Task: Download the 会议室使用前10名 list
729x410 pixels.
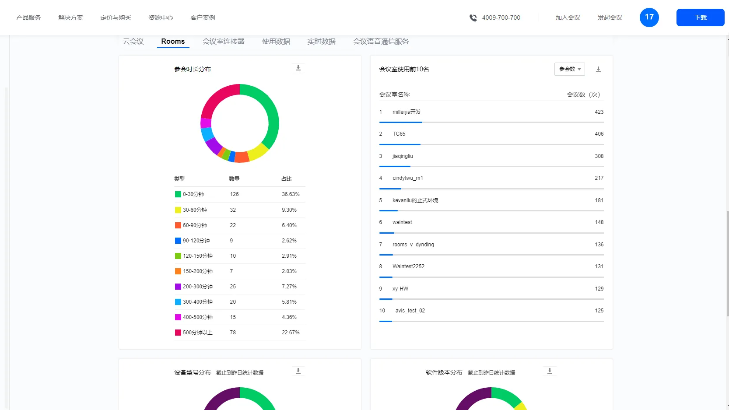Action: [598, 69]
